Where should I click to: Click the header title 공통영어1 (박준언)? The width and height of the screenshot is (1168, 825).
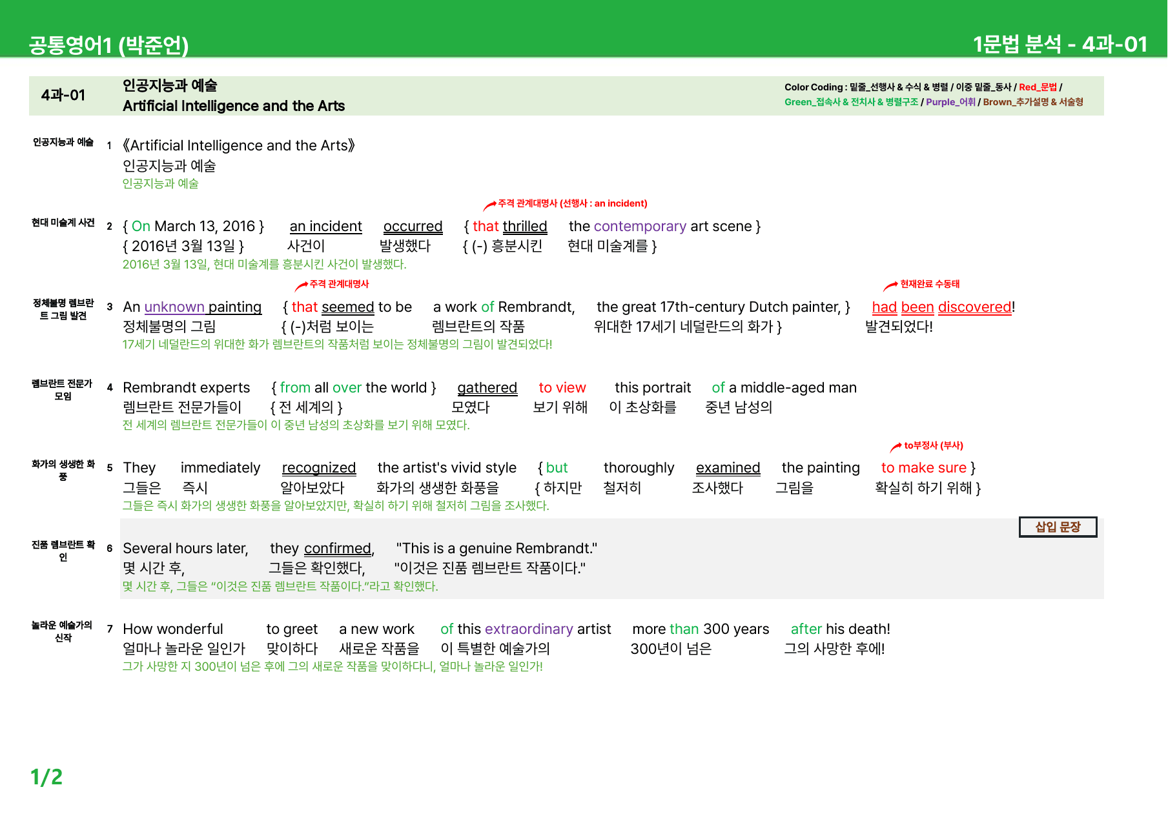pyautogui.click(x=108, y=45)
